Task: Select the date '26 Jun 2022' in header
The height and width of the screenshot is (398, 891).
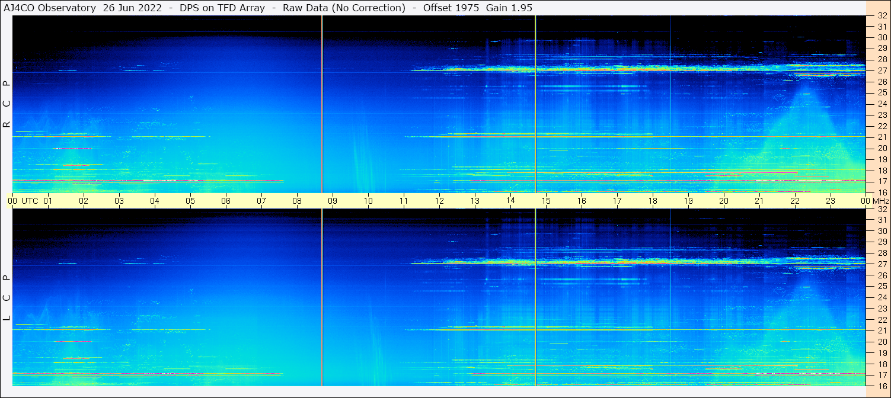Action: 132,8
